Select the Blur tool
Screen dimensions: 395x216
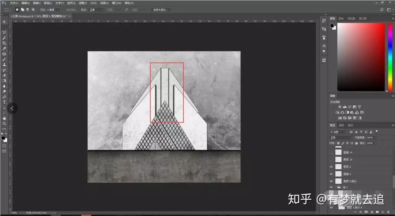tap(4, 86)
